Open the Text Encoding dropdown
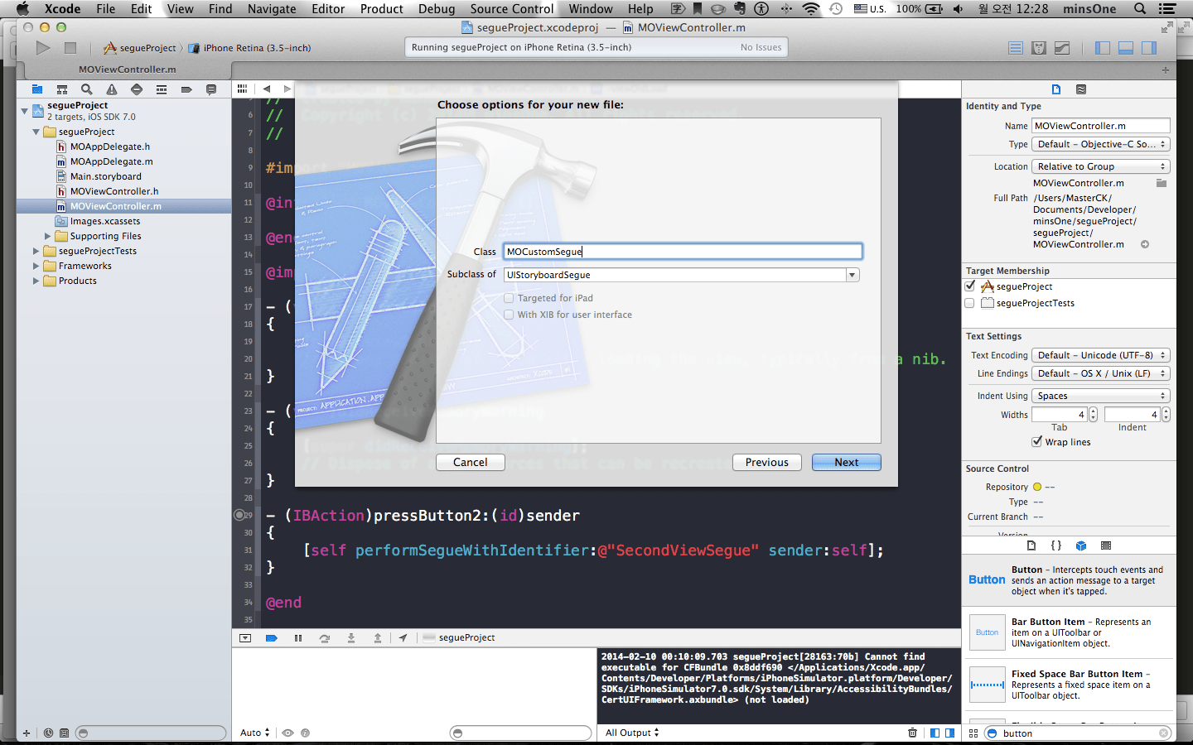Viewport: 1193px width, 745px height. point(1100,355)
